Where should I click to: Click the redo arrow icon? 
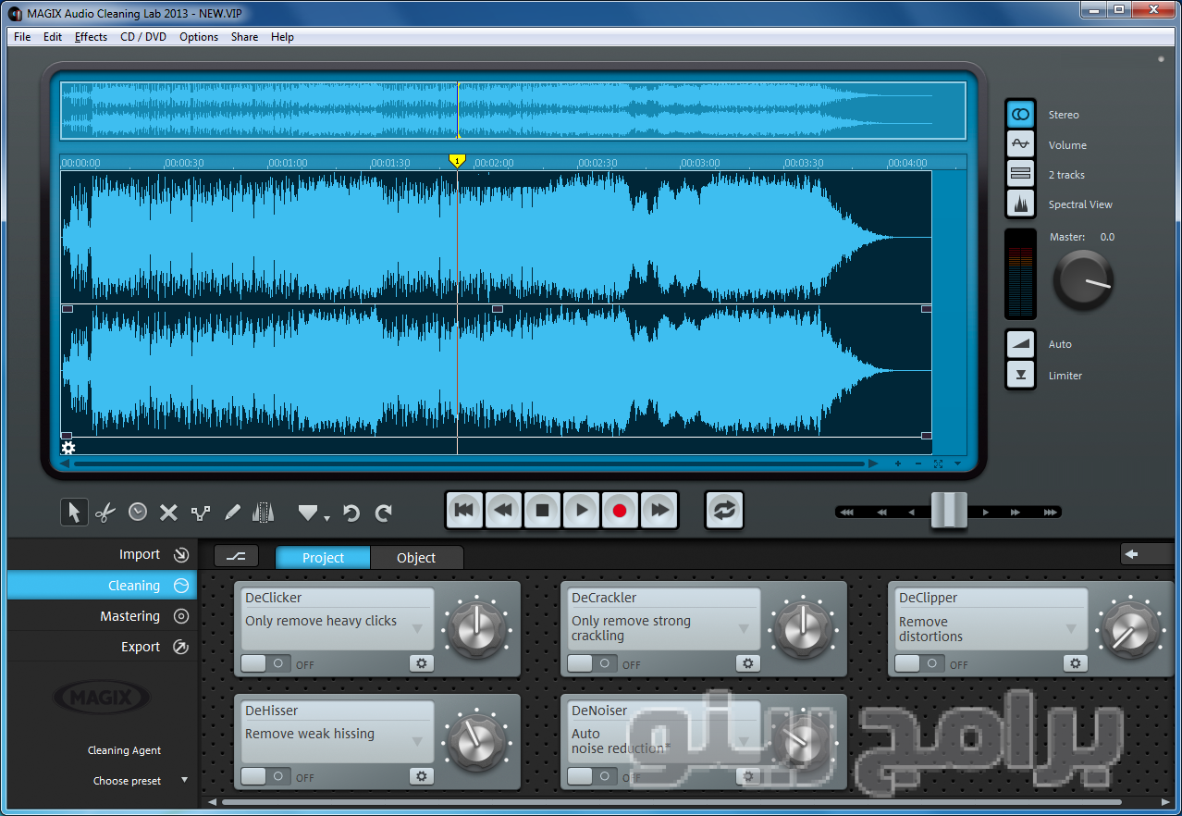pos(384,512)
